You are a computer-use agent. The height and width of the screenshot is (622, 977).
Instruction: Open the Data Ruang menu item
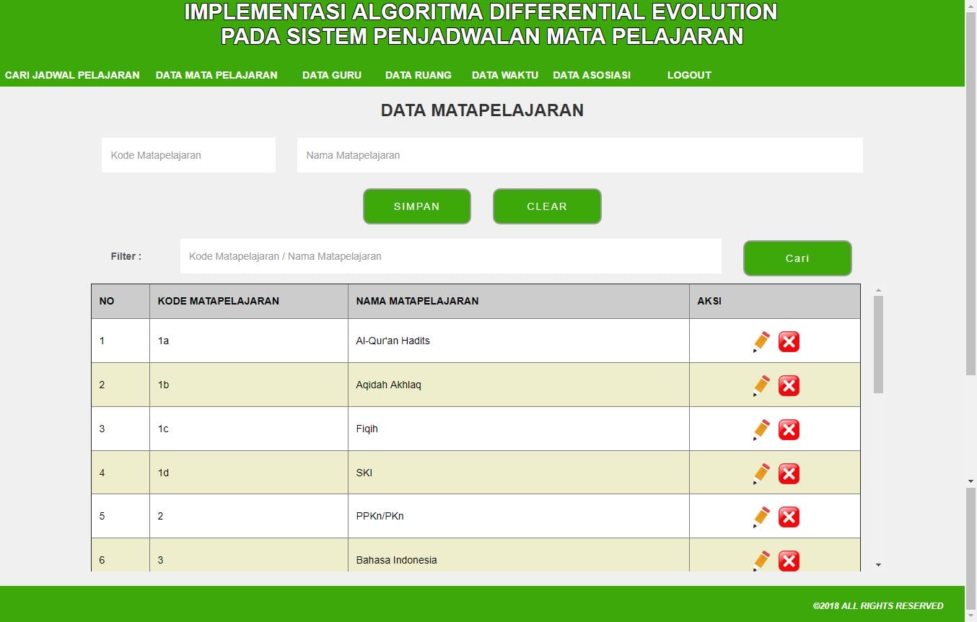coord(418,75)
